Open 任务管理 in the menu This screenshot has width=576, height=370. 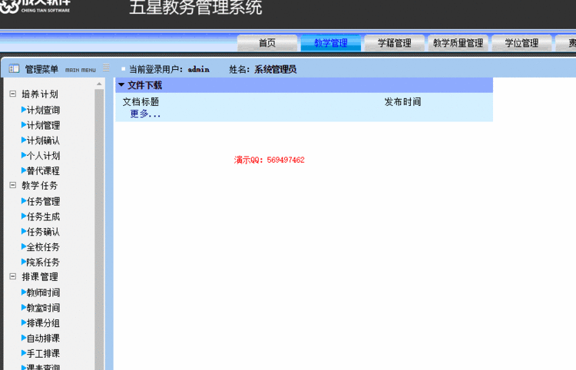43,201
